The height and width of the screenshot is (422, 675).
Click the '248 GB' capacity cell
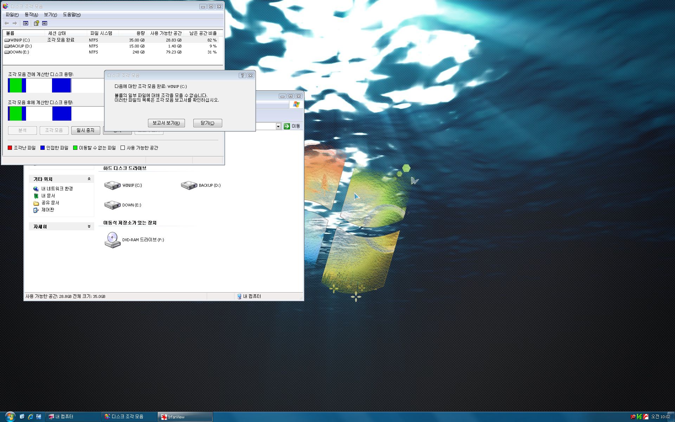tap(139, 52)
